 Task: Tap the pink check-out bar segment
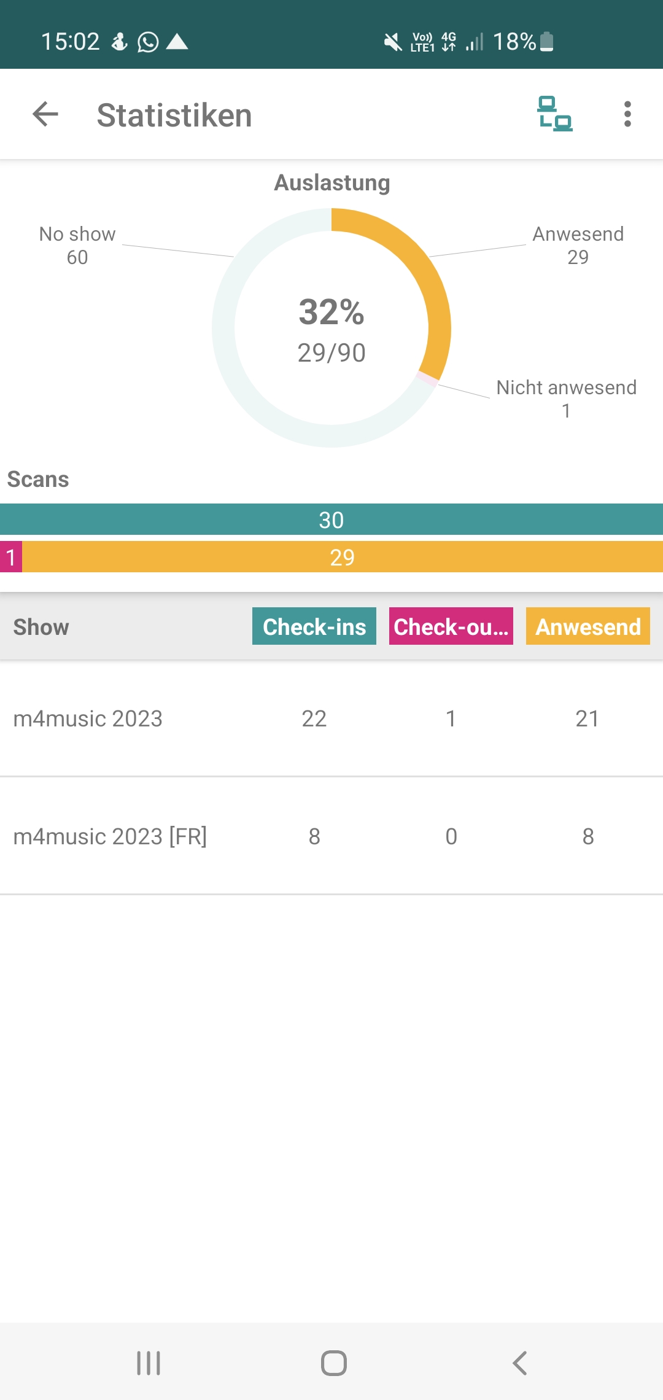click(x=11, y=557)
